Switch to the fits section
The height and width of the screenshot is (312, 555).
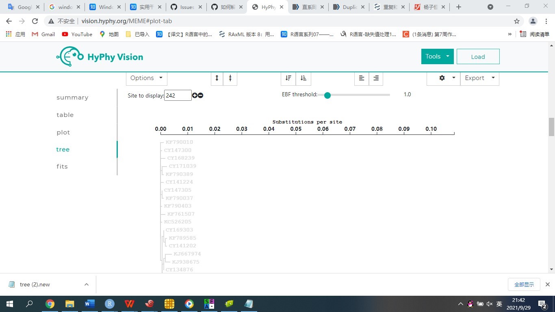click(x=62, y=166)
